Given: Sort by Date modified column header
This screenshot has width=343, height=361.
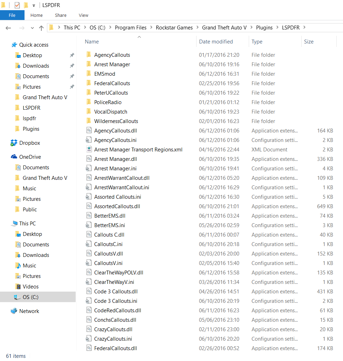Looking at the screenshot, I should tap(216, 42).
